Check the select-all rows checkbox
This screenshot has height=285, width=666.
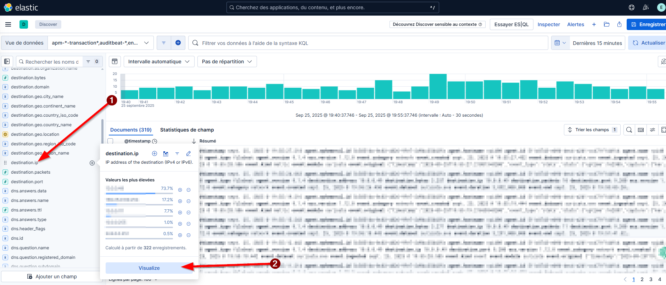[x=111, y=141]
